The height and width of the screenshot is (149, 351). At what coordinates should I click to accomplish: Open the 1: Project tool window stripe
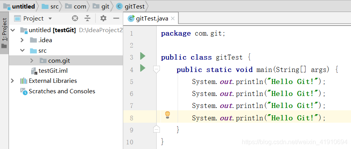point(4,33)
